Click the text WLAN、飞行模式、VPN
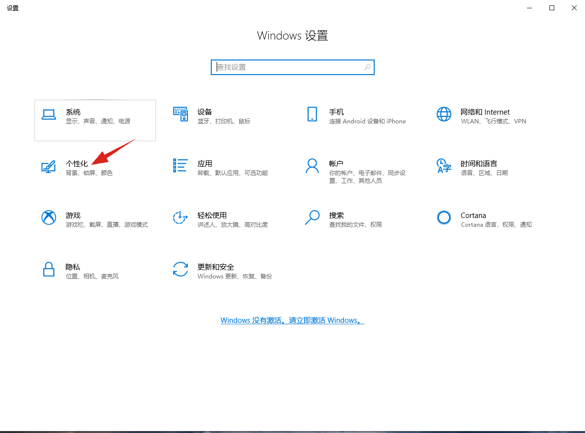This screenshot has width=585, height=433. 493,121
